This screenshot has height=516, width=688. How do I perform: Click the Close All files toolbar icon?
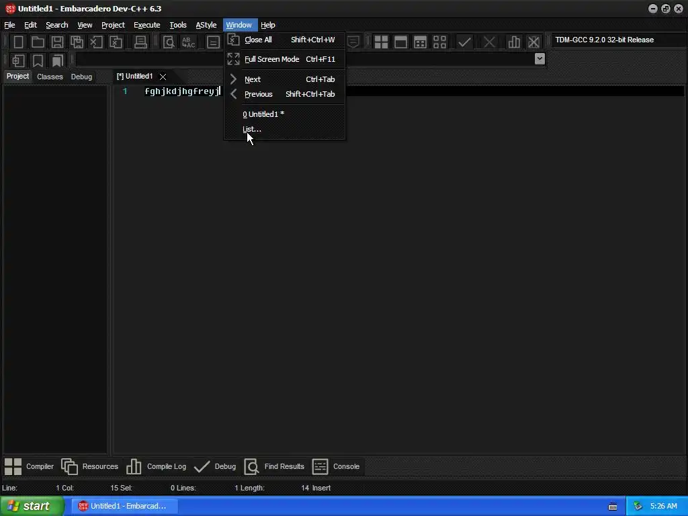tap(116, 42)
